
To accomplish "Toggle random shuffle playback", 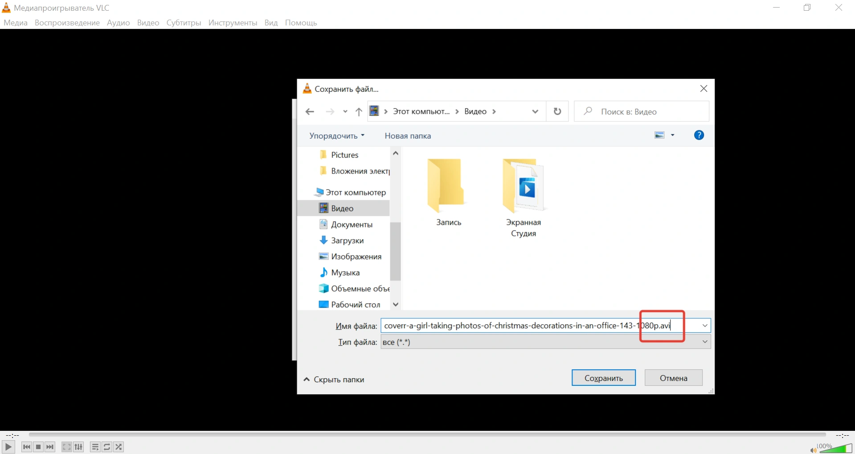I will pos(119,447).
